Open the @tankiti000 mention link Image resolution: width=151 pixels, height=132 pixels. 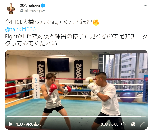click(x=20, y=29)
